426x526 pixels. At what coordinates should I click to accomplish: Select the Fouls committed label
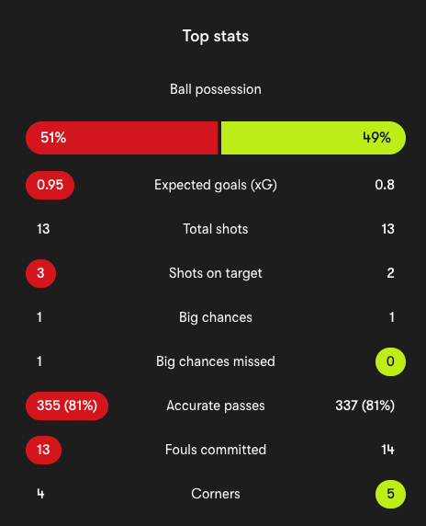(216, 450)
